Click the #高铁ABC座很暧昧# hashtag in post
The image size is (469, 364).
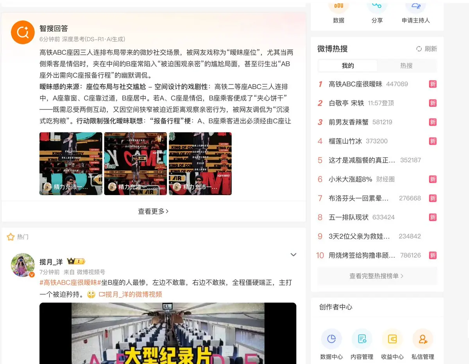(x=70, y=283)
